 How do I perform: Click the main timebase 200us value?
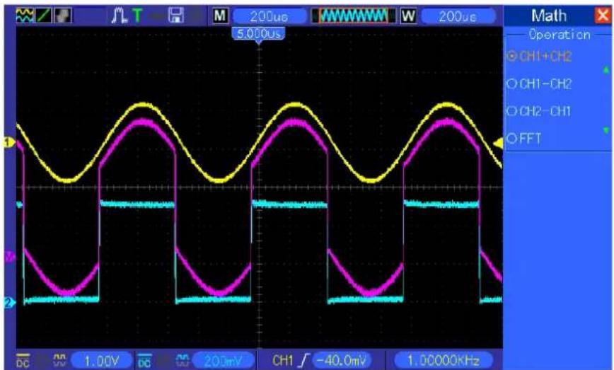pyautogui.click(x=269, y=16)
